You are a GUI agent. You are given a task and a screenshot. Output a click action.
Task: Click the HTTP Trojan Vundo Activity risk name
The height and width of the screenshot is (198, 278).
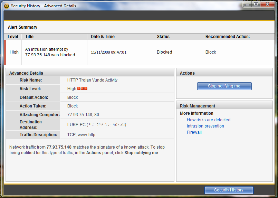(92, 80)
